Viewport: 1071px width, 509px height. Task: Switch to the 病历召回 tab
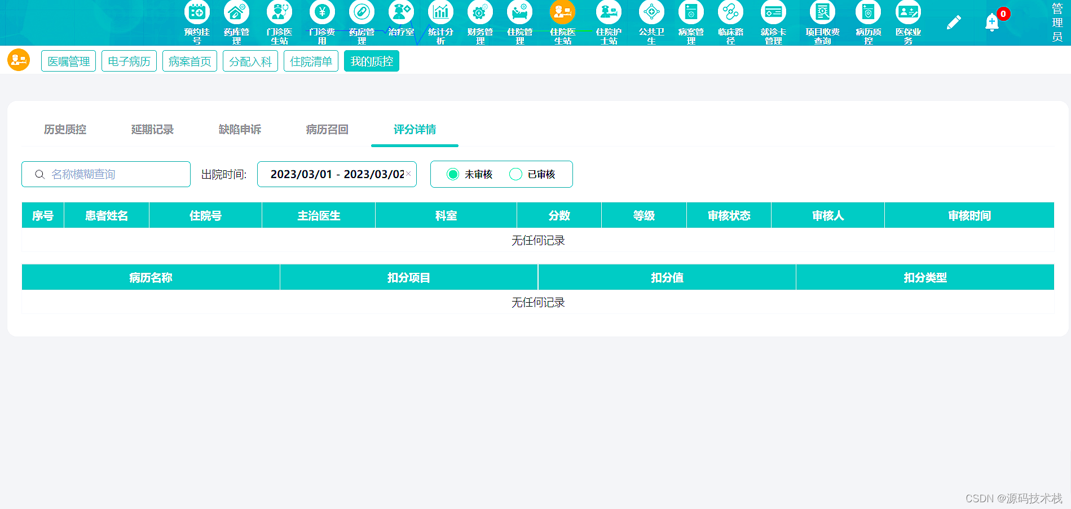tap(328, 130)
